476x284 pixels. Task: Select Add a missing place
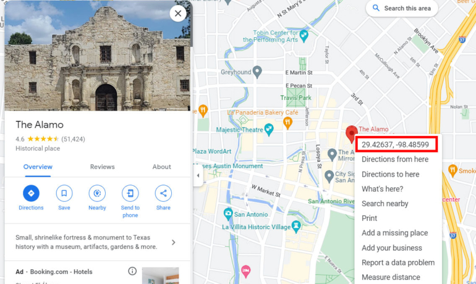394,233
